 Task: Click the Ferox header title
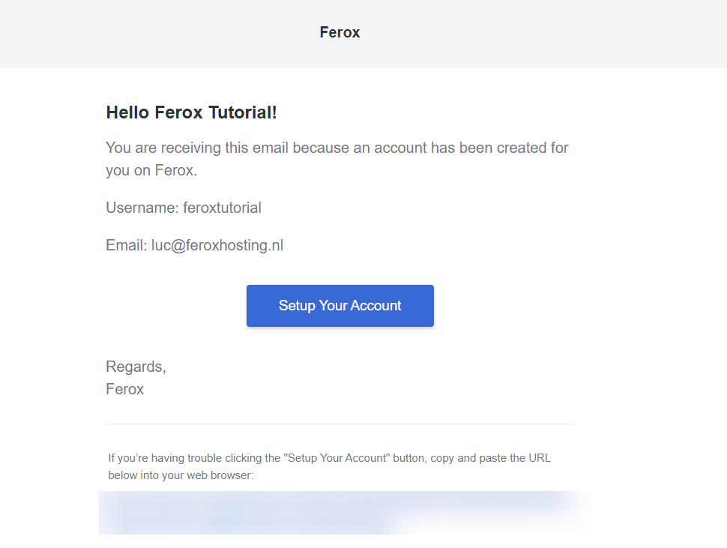click(340, 32)
